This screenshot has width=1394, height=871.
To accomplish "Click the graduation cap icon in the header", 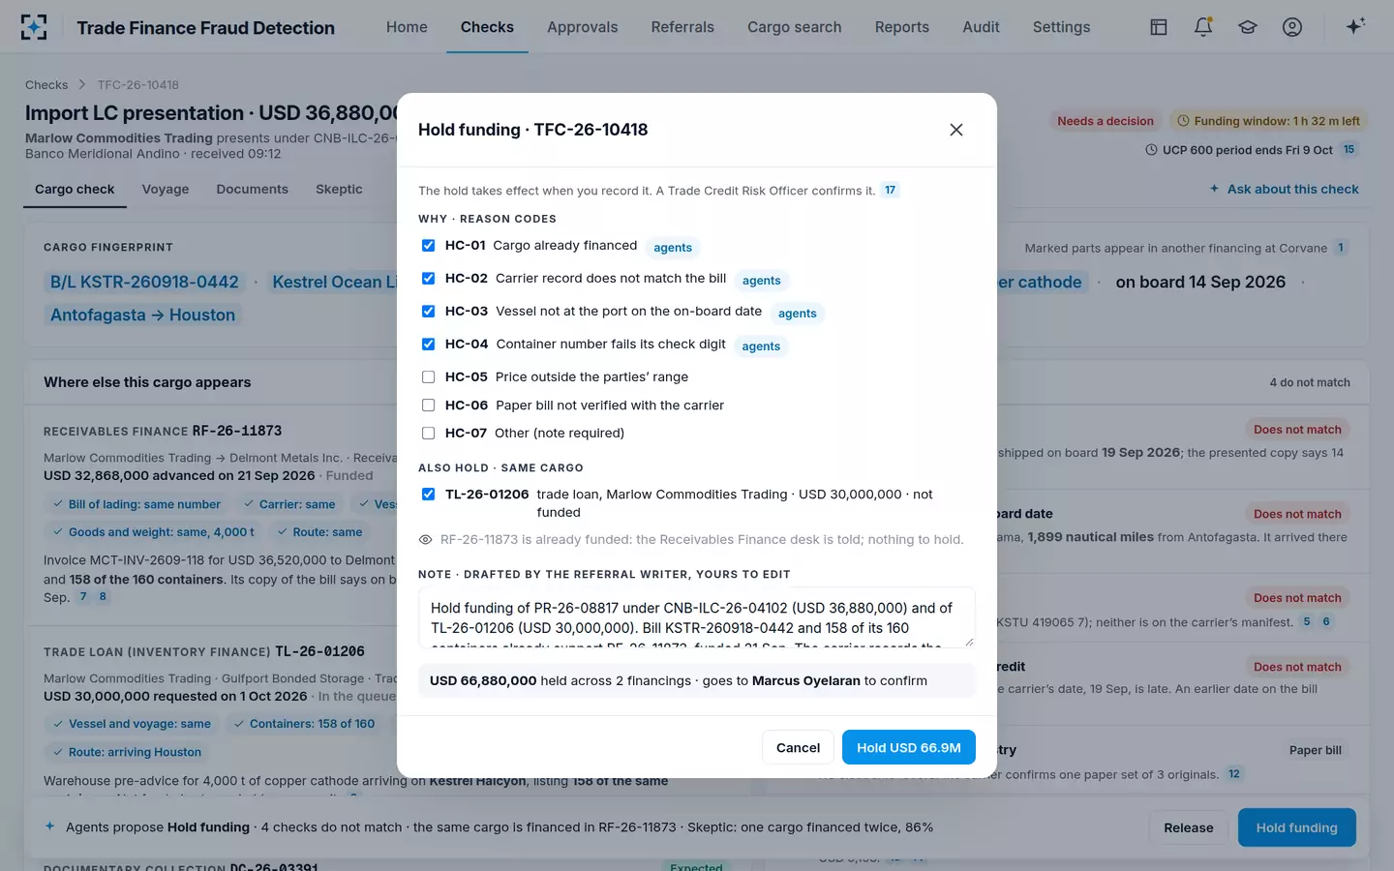I will click(x=1248, y=27).
